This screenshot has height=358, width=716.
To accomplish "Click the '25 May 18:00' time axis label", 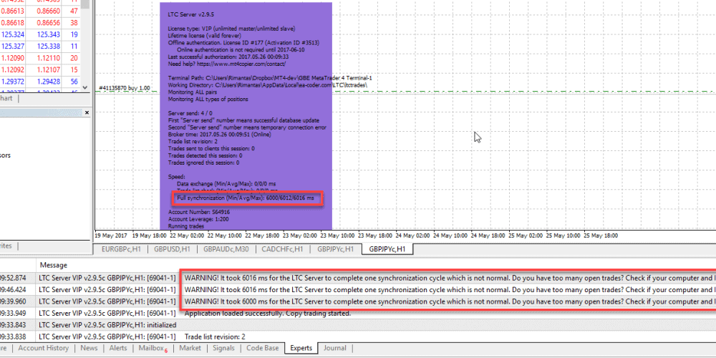I will pos(601,236).
